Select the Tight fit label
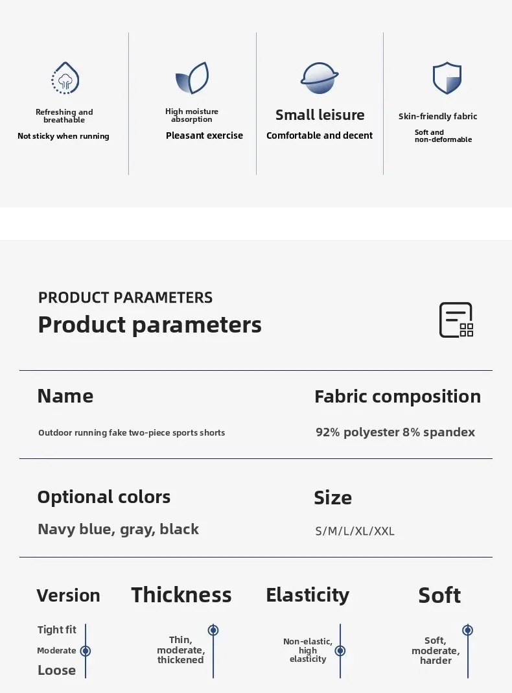512x693 pixels. [x=56, y=629]
